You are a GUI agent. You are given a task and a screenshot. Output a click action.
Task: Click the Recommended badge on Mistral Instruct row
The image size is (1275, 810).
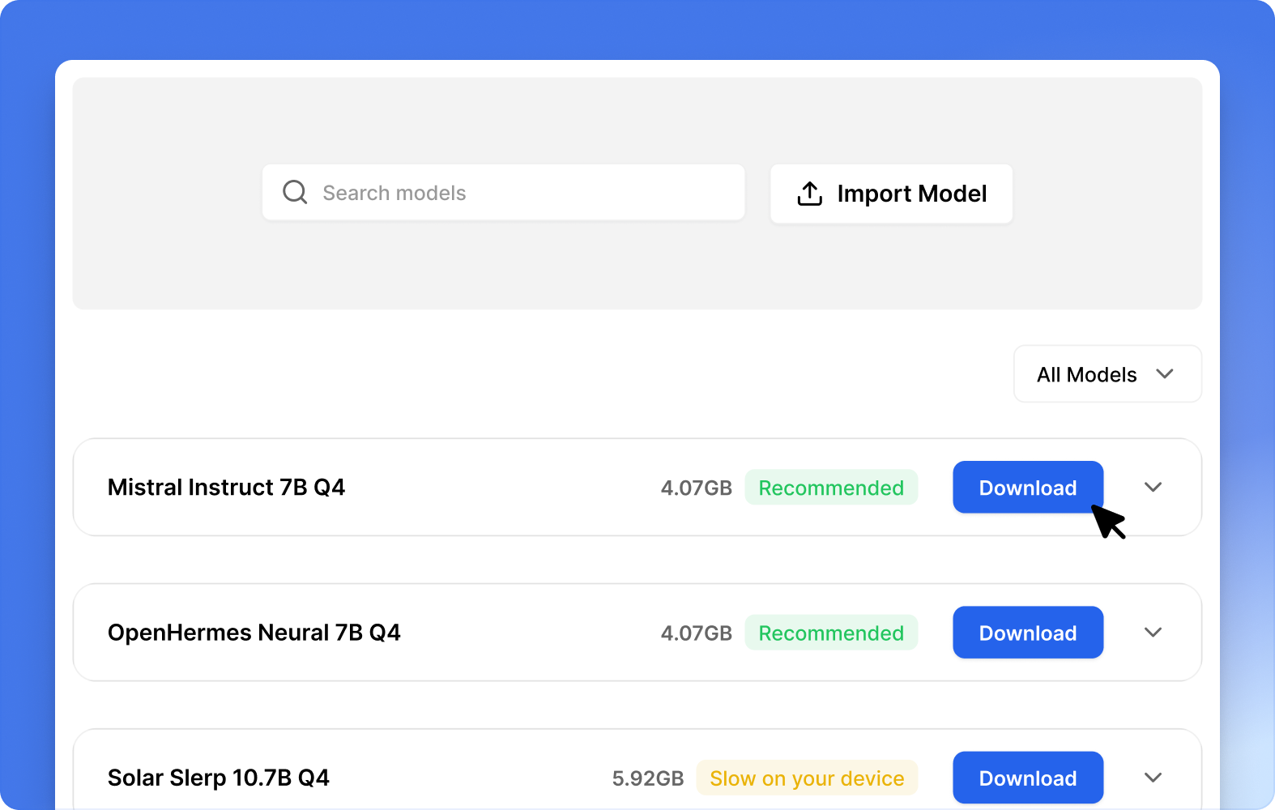point(830,488)
